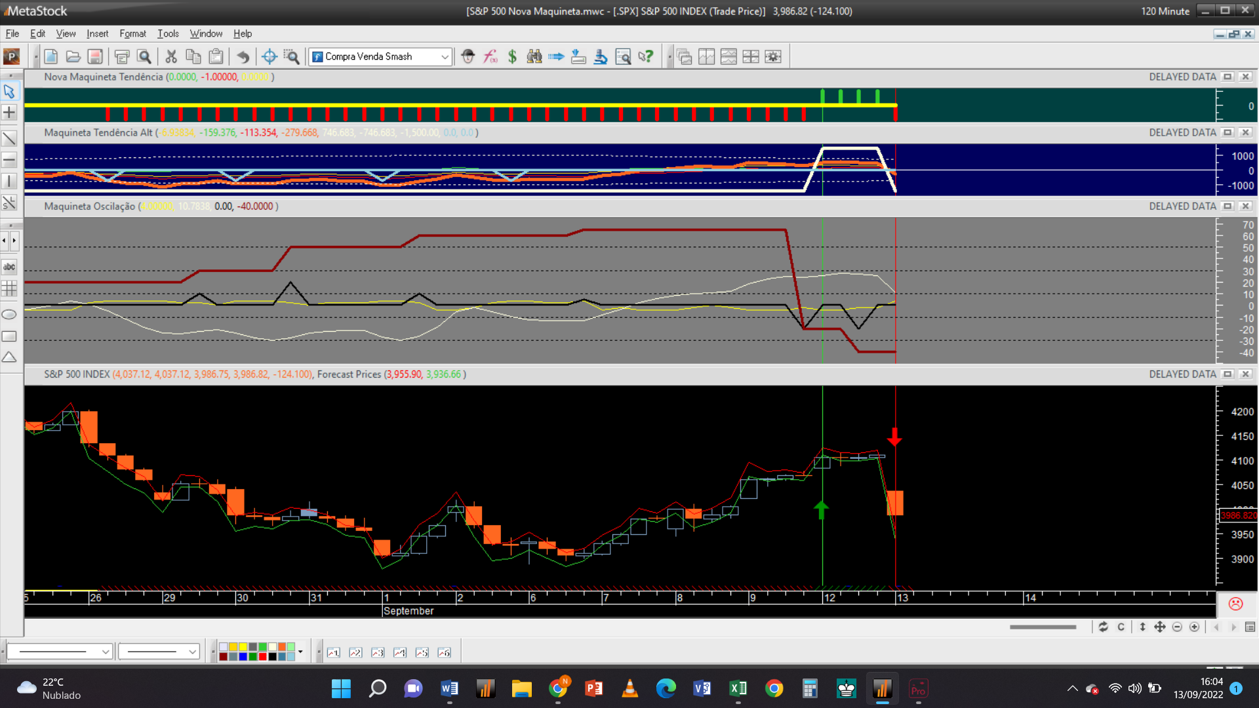Pick the yellow color swatch in the palette

coord(243,647)
